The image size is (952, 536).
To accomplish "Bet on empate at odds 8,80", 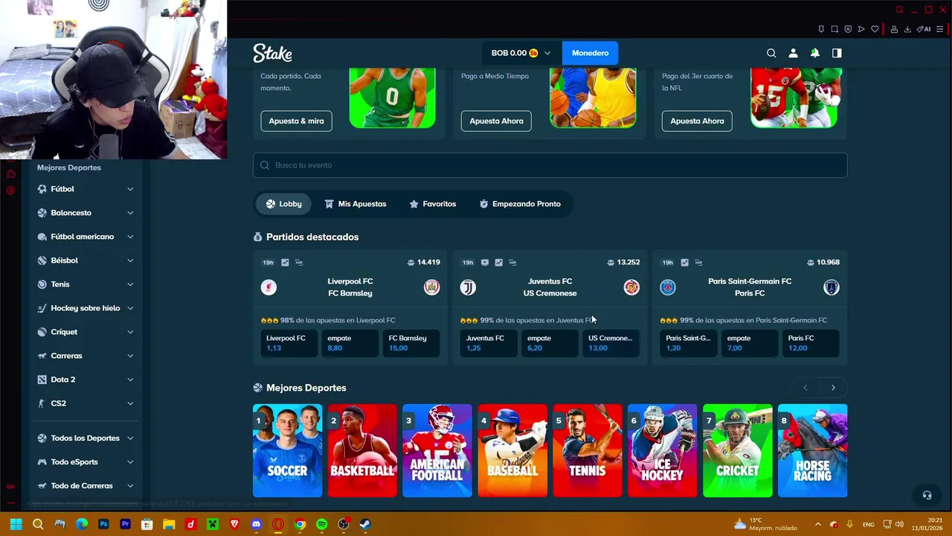I will click(350, 343).
